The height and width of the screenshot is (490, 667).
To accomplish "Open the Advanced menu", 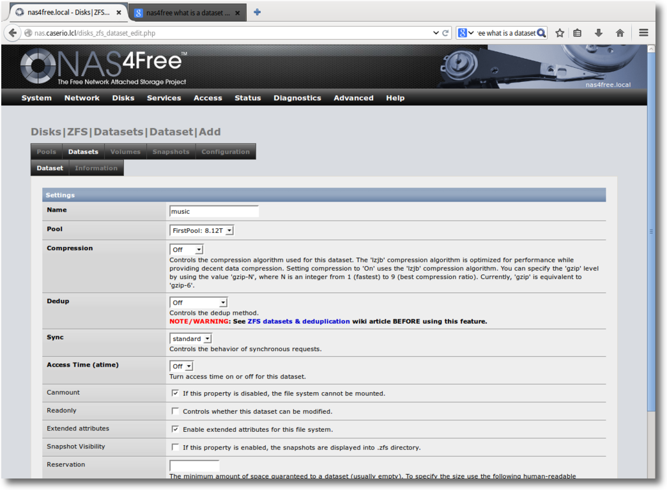I will click(353, 98).
